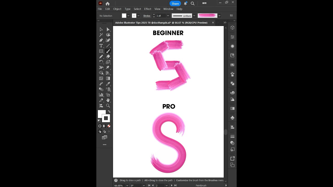This screenshot has height=187, width=333.
Task: Open the Effect menu
Action: coord(148,9)
